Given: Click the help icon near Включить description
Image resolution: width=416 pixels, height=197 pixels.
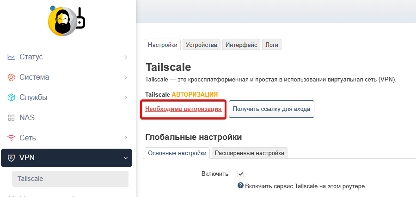Looking at the screenshot, I should [x=240, y=185].
